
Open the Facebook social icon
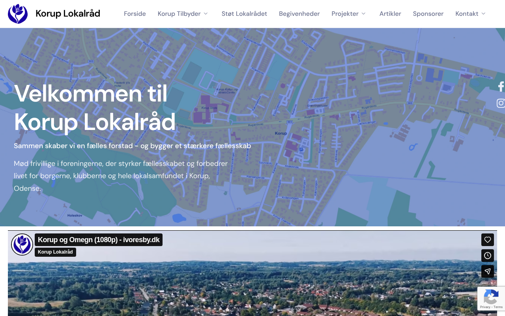pos(501,87)
